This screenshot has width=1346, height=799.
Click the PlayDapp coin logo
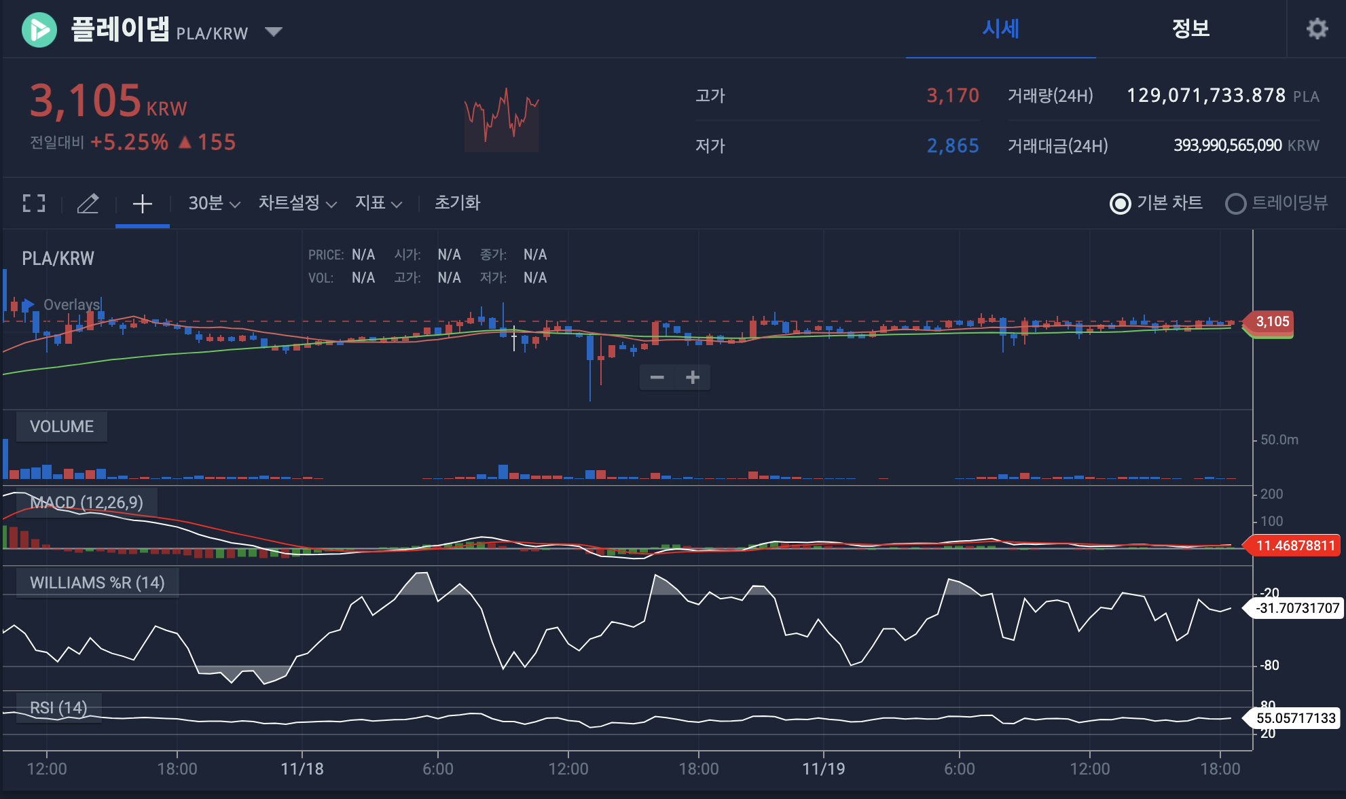(39, 30)
